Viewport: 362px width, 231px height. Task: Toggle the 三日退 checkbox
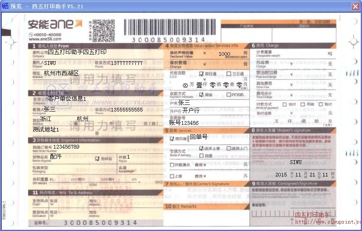[x=229, y=74]
